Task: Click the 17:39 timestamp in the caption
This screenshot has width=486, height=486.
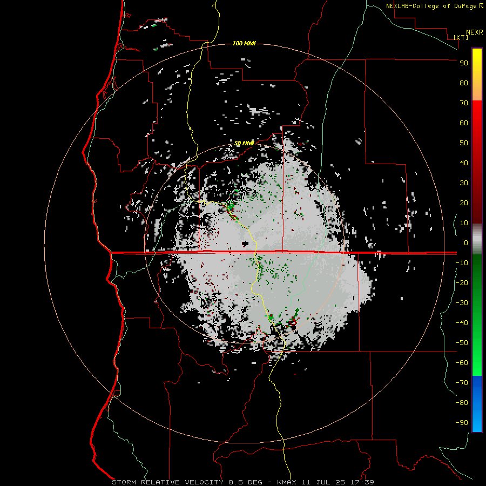Action: pos(362,482)
